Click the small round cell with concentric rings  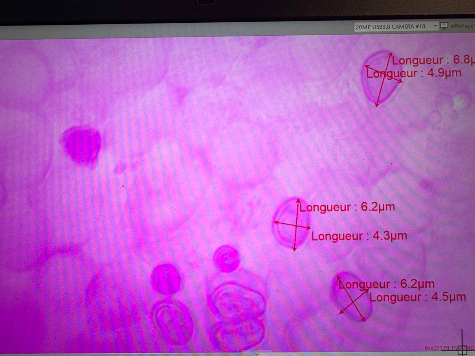226,258
